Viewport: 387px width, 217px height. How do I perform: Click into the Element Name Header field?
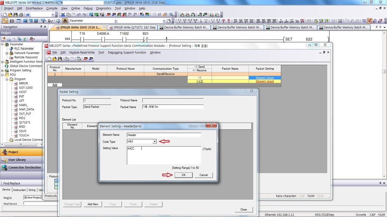[164, 135]
